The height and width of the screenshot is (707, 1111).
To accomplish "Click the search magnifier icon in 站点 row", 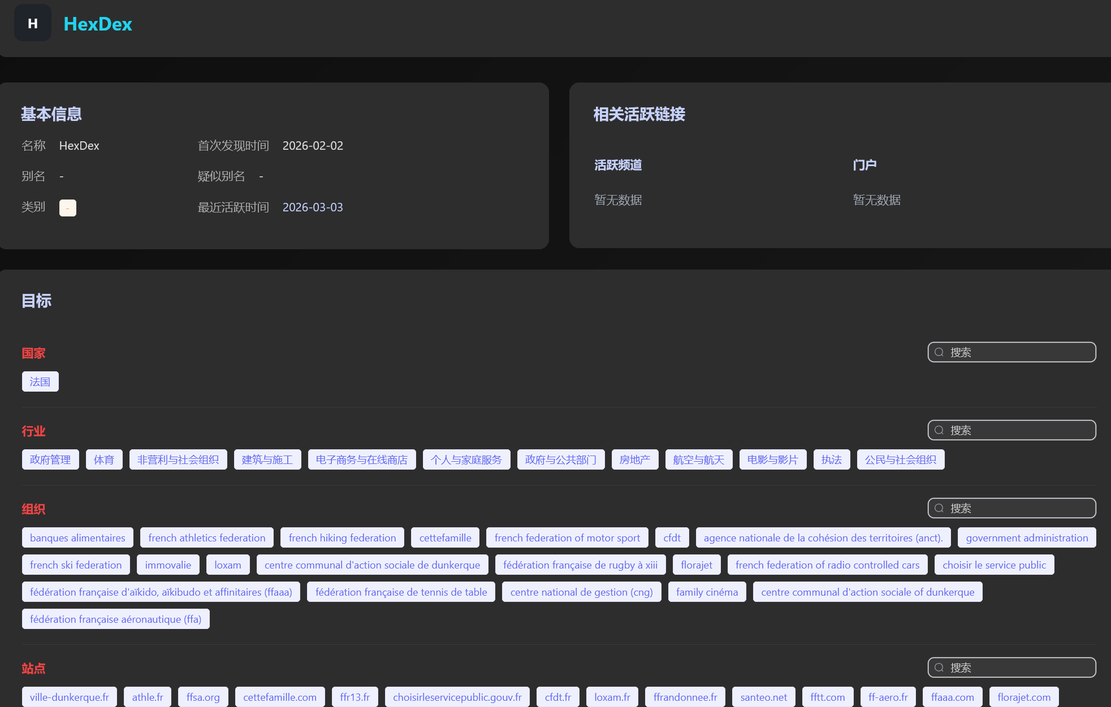I will [939, 667].
